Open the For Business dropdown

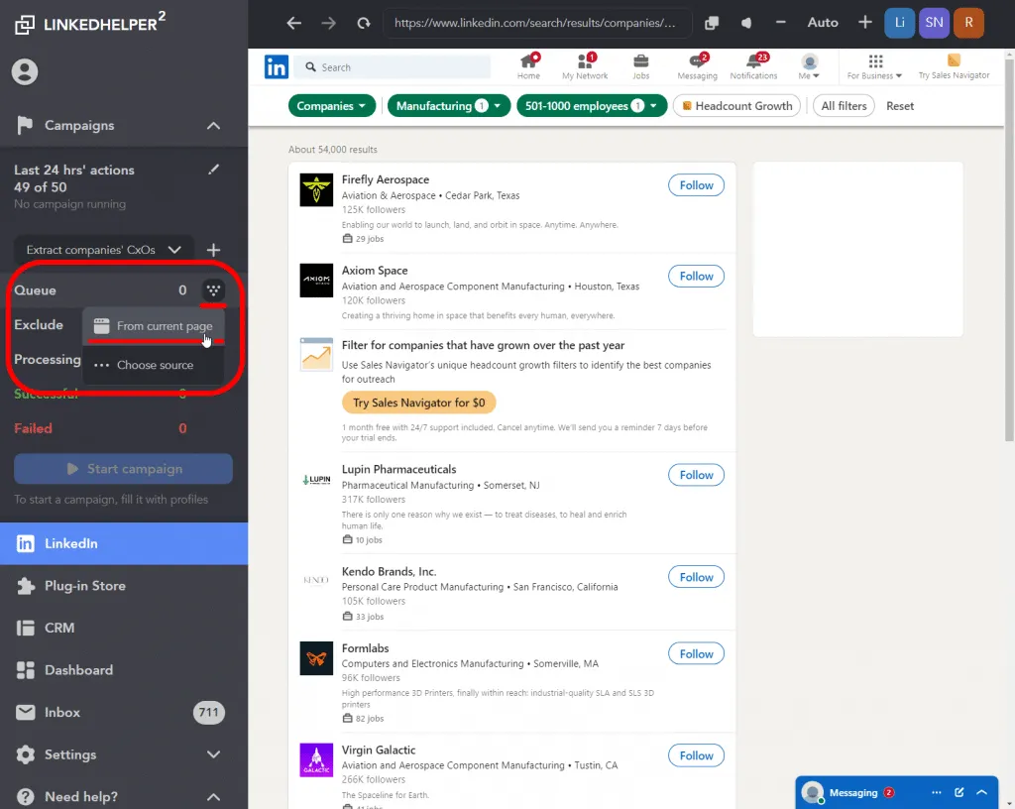tap(874, 66)
